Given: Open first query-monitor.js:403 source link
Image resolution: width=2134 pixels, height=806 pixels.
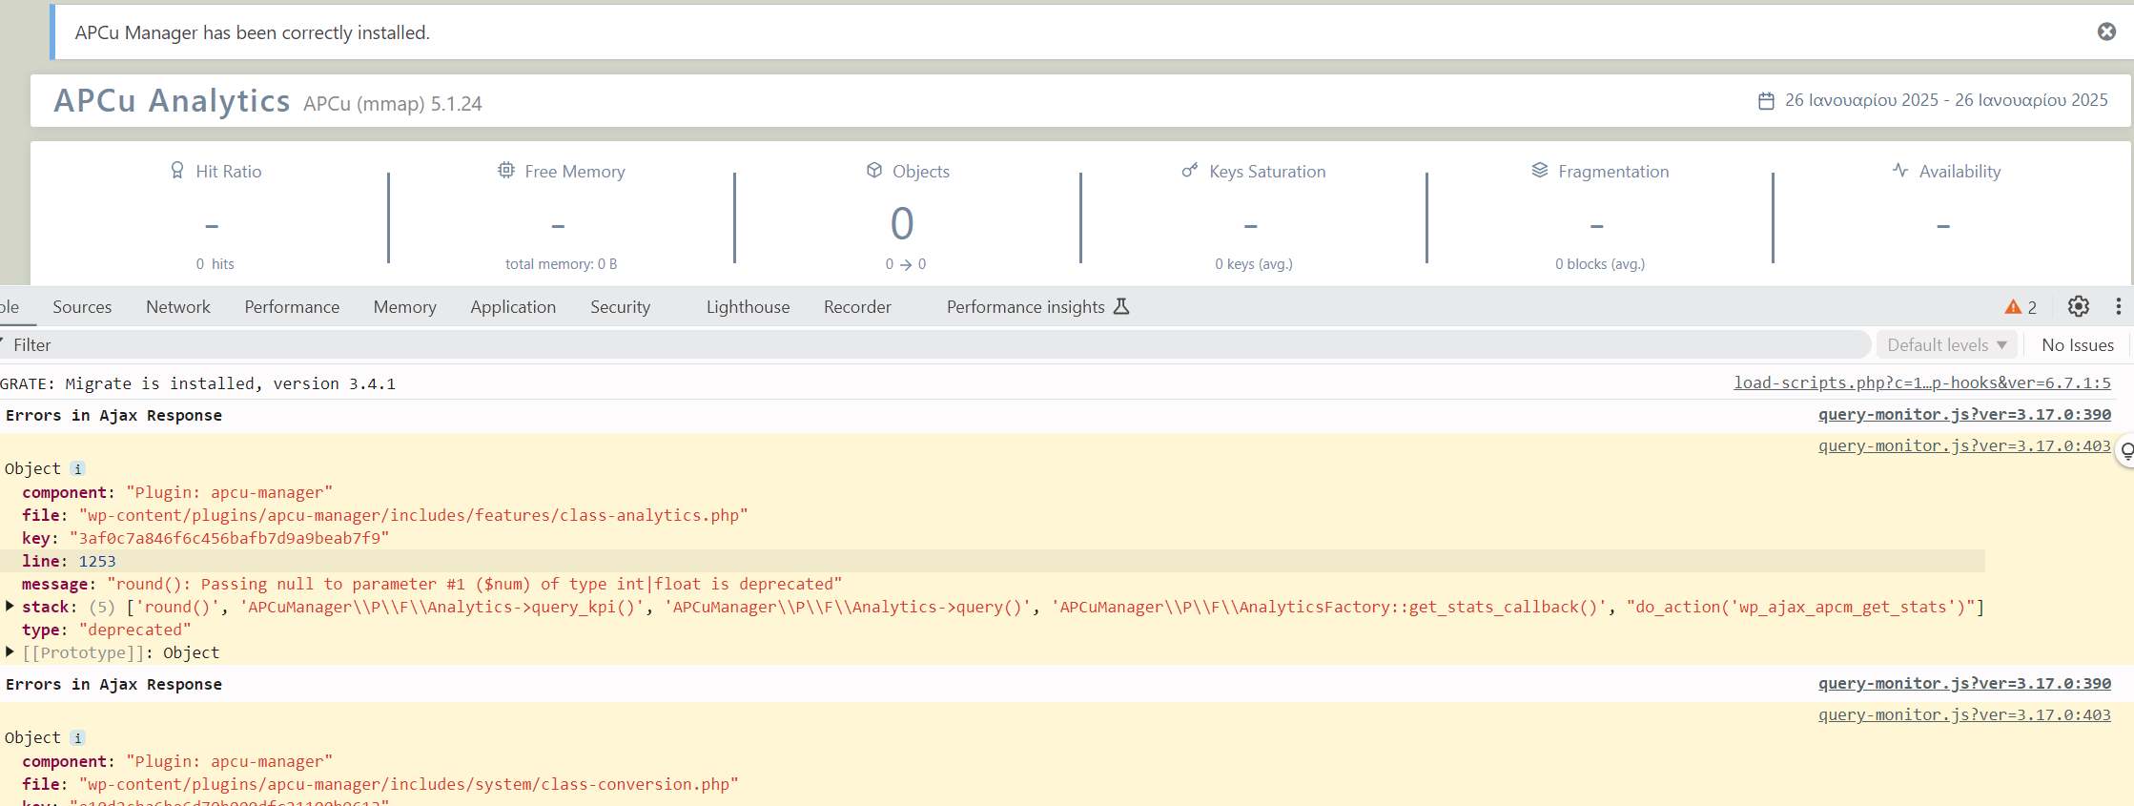Looking at the screenshot, I should [x=1964, y=445].
